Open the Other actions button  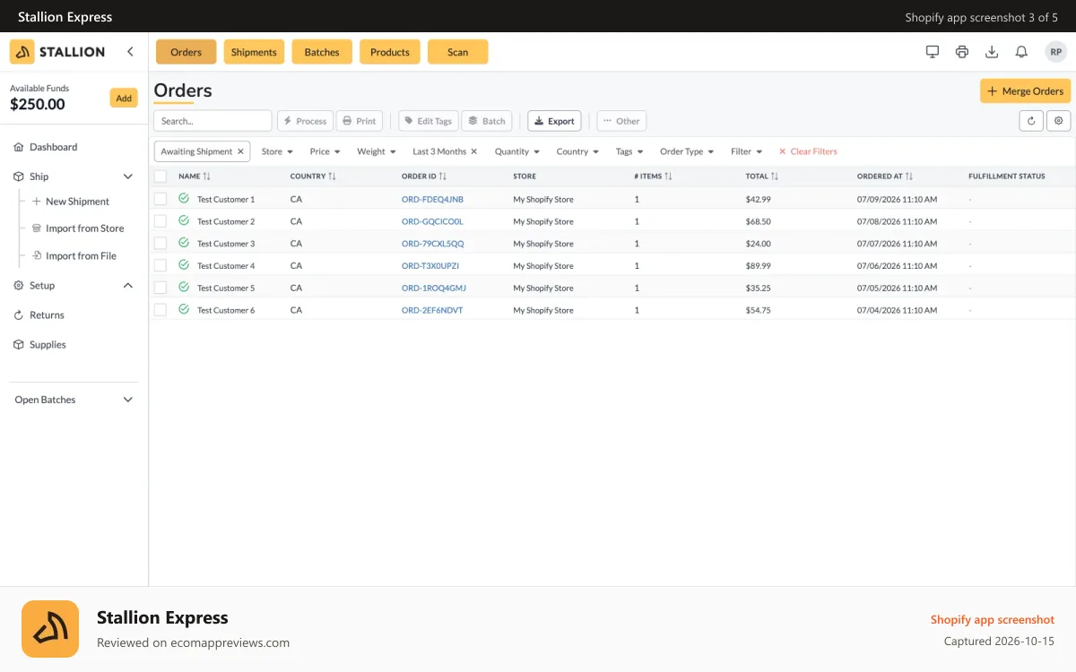point(621,121)
